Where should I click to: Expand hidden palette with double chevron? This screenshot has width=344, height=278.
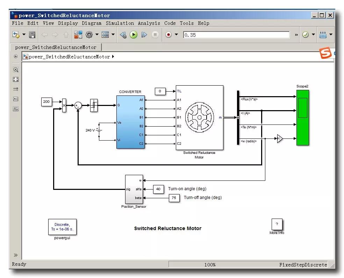[16, 255]
